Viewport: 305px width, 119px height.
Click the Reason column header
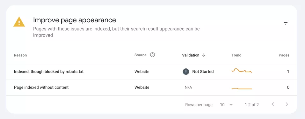pyautogui.click(x=20, y=55)
